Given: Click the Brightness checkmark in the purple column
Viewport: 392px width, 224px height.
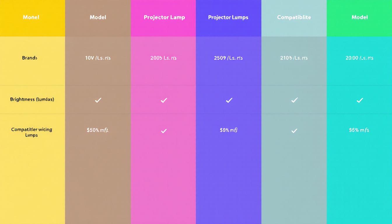Looking at the screenshot, I should click(x=229, y=100).
